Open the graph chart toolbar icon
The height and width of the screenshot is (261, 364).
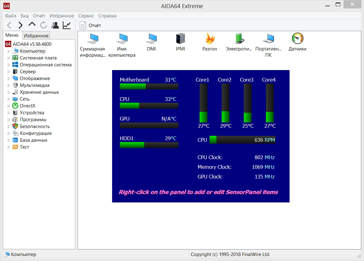(67, 25)
